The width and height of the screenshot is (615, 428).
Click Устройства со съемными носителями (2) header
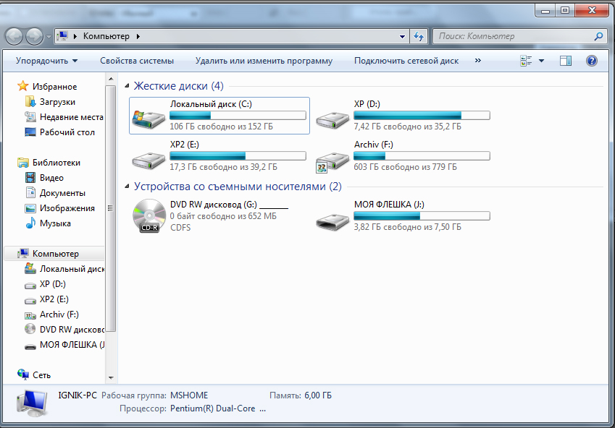click(x=238, y=187)
